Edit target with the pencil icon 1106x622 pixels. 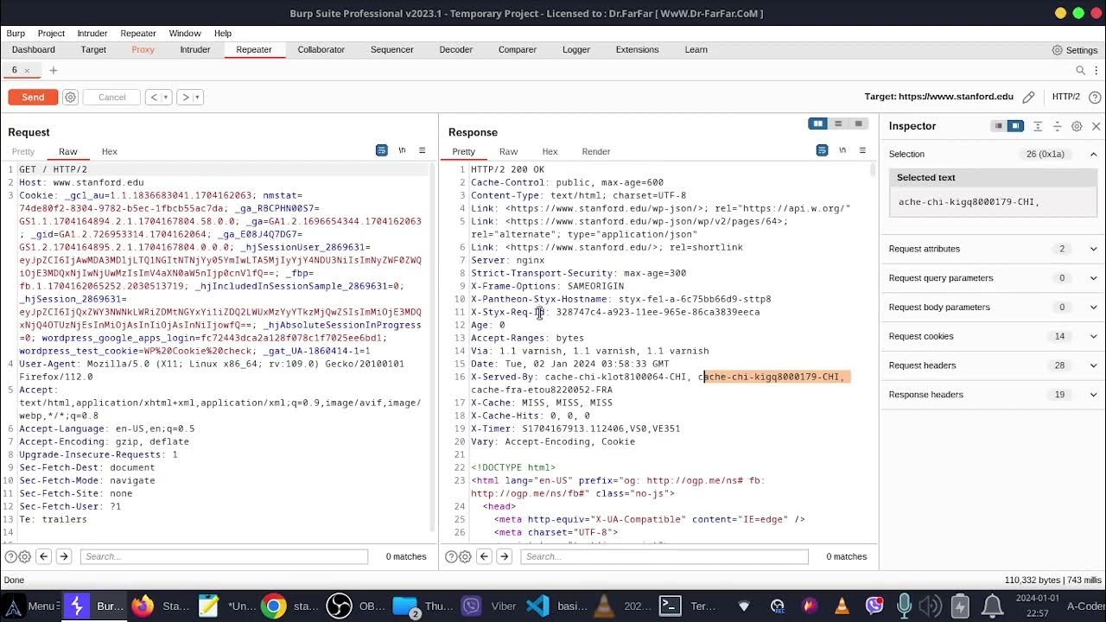1028,97
